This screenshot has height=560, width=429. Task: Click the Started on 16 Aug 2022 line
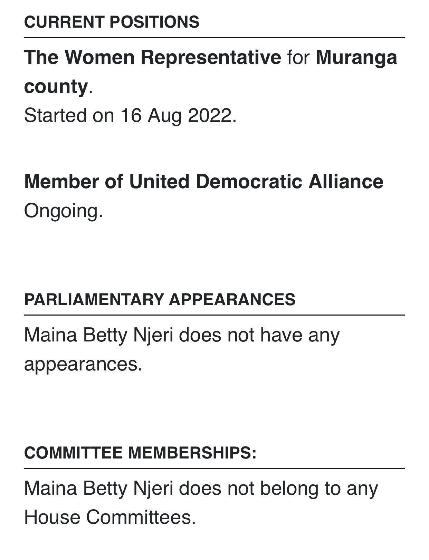(130, 115)
